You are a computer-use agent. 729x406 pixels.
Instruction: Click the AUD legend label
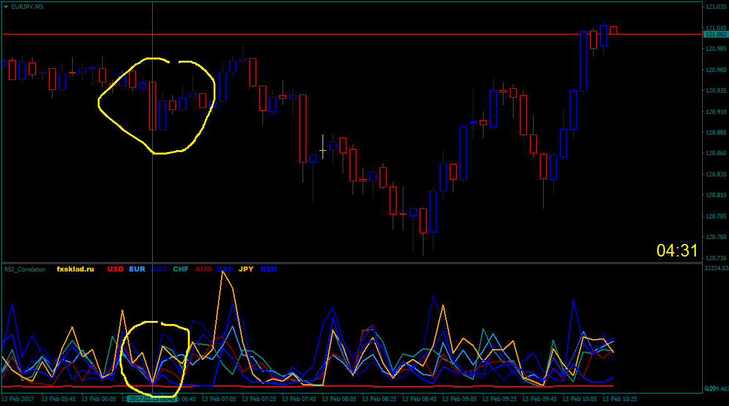(203, 270)
